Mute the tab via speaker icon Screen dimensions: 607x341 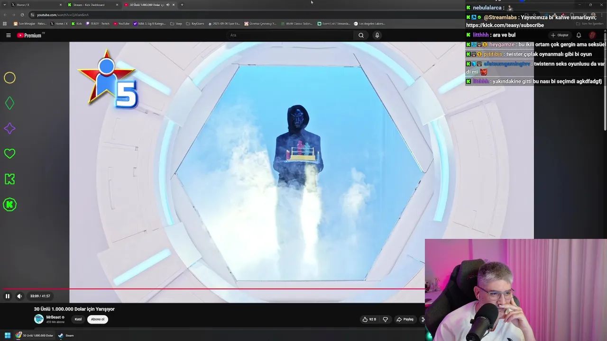(168, 5)
